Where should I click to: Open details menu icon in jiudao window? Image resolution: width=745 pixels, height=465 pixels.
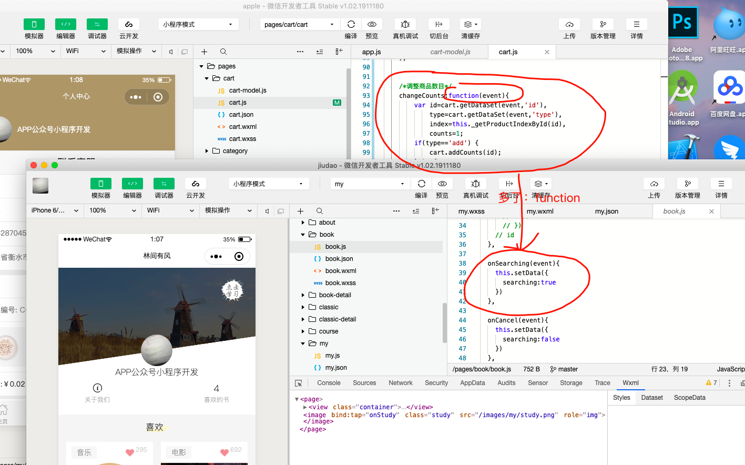(x=721, y=184)
